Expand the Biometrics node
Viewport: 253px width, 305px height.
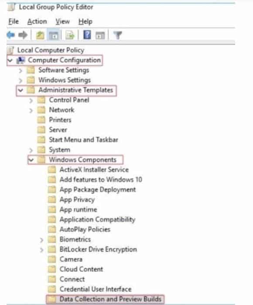41,240
